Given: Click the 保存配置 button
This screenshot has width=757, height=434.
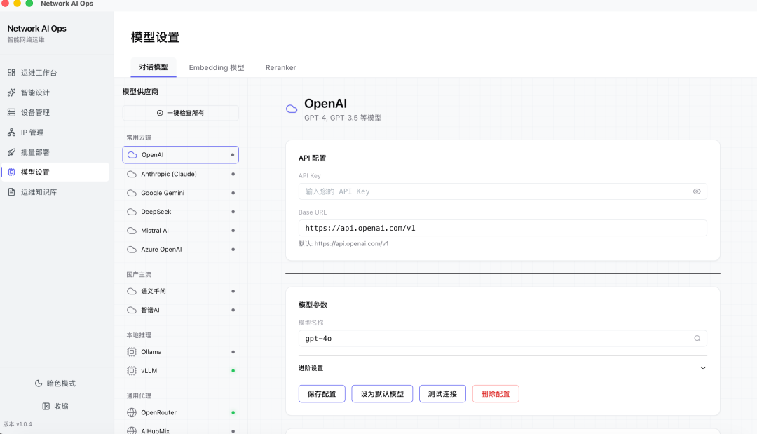Looking at the screenshot, I should click(322, 394).
